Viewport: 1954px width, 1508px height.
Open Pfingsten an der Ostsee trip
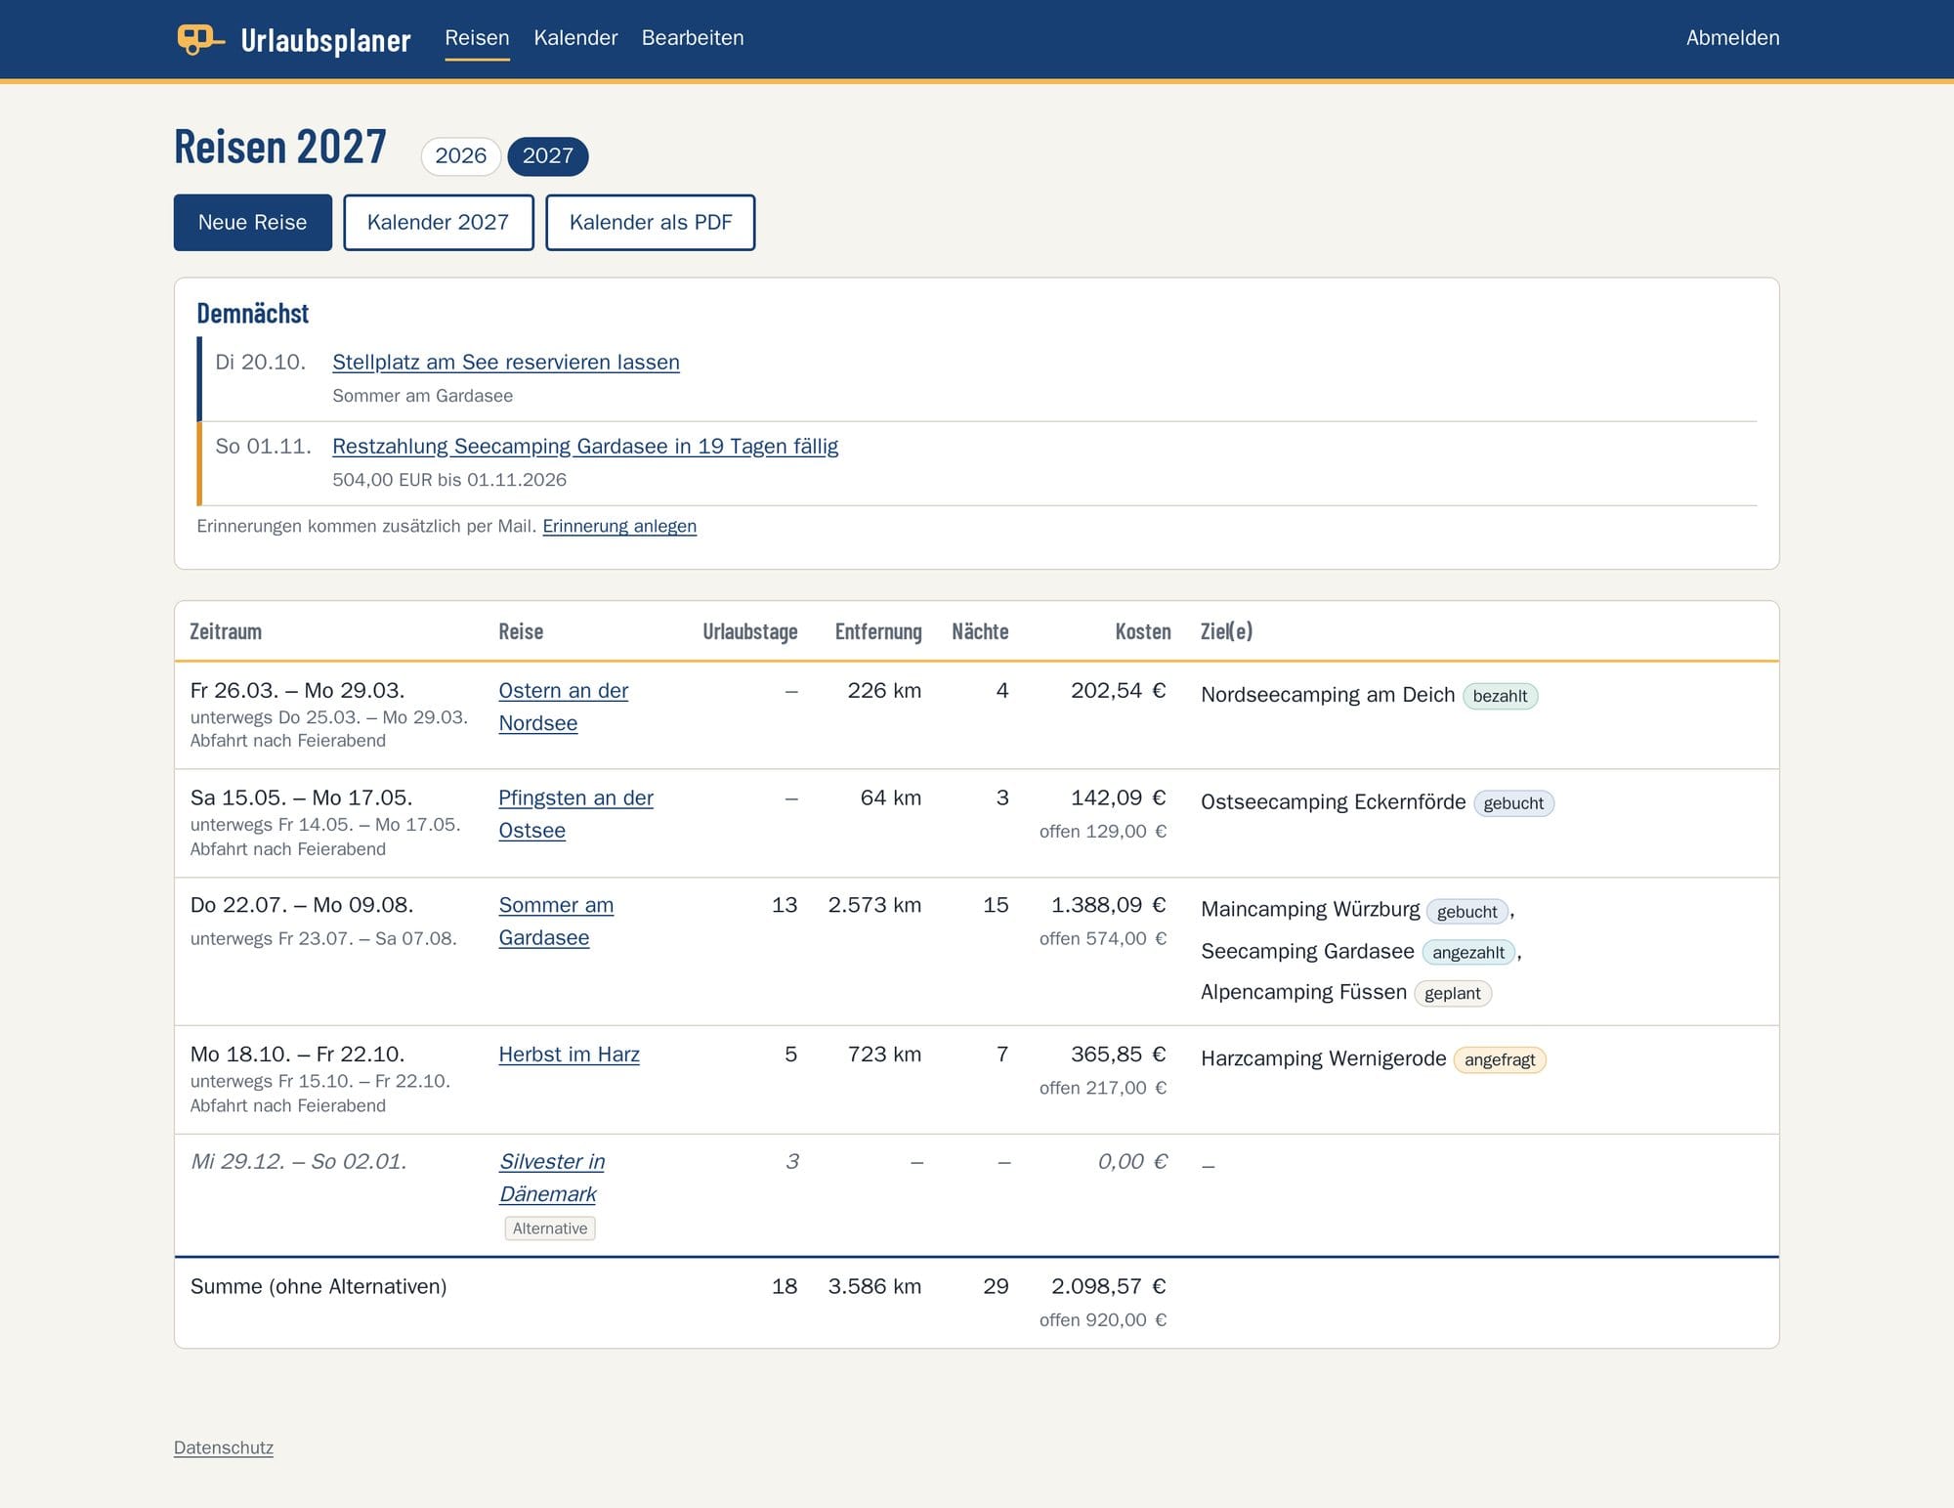click(x=575, y=814)
